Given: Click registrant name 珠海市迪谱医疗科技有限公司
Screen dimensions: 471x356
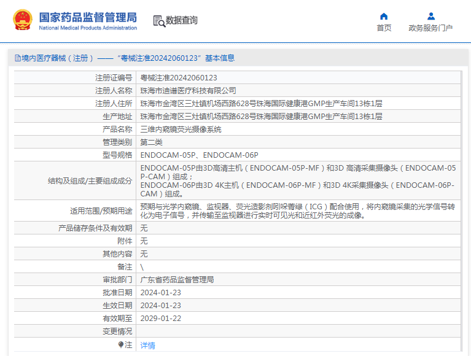Looking at the screenshot, I should tap(188, 91).
